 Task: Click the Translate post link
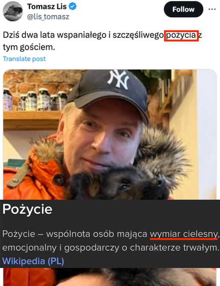[x=24, y=59]
